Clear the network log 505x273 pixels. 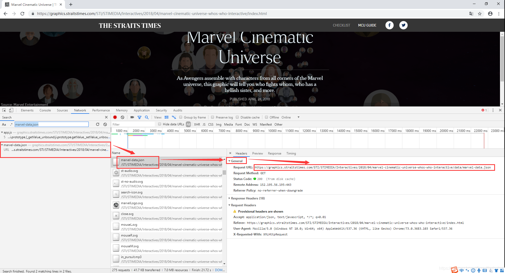(122, 117)
